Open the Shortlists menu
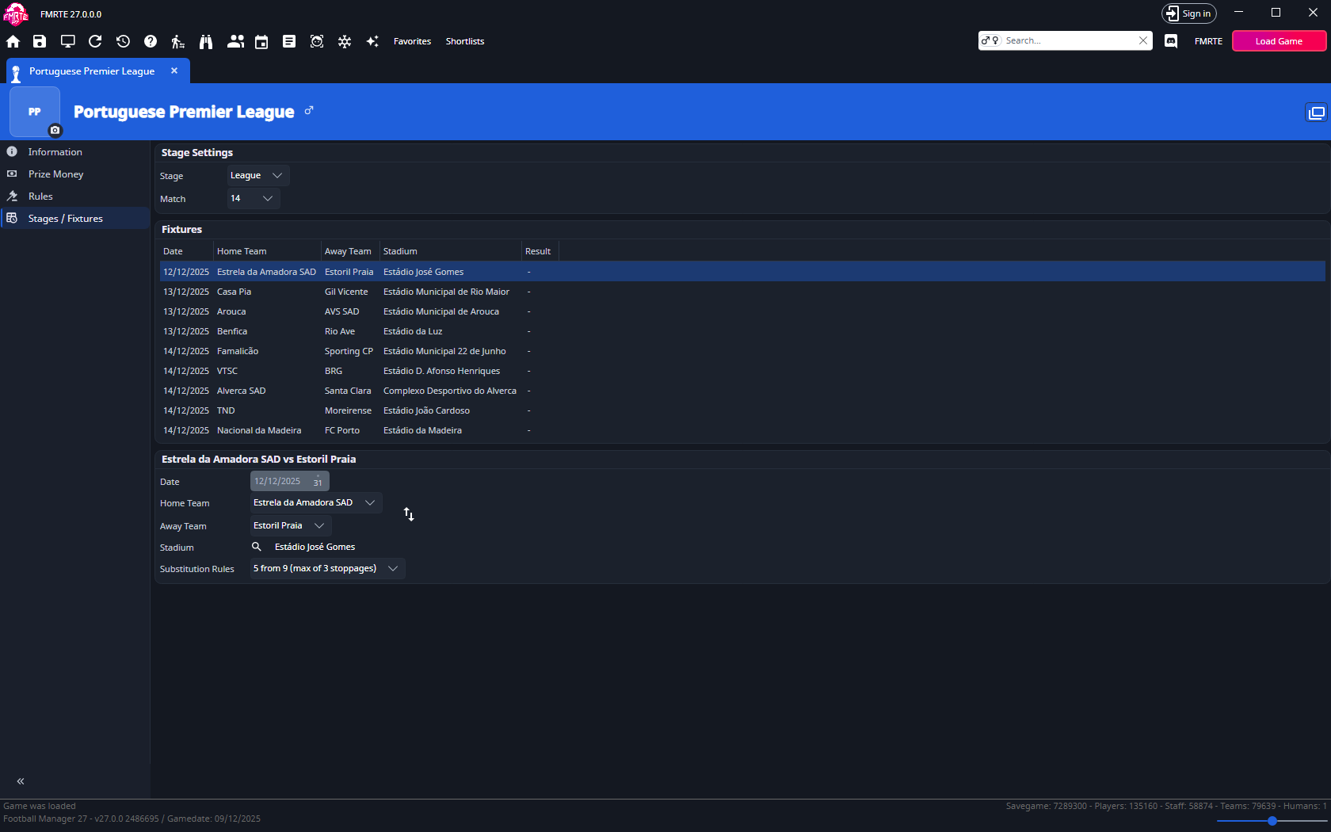Screen dimensions: 1331x832 pyautogui.click(x=465, y=41)
